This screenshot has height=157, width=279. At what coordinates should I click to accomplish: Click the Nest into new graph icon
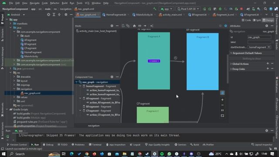(x=128, y=26)
